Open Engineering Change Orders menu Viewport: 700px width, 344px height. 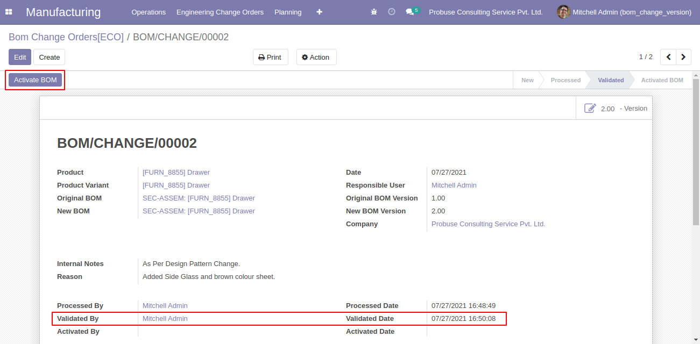220,12
